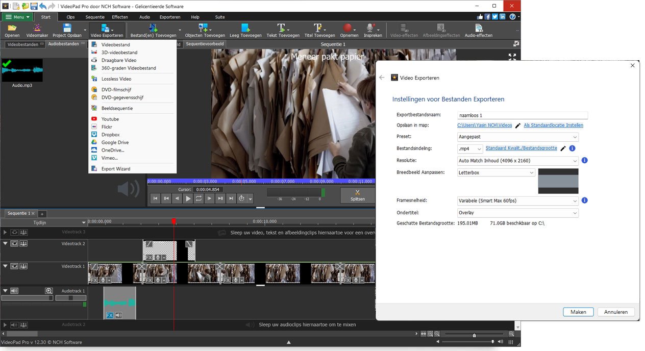Open the Preset dropdown
Screen dimensions: 645x351
tap(518, 137)
